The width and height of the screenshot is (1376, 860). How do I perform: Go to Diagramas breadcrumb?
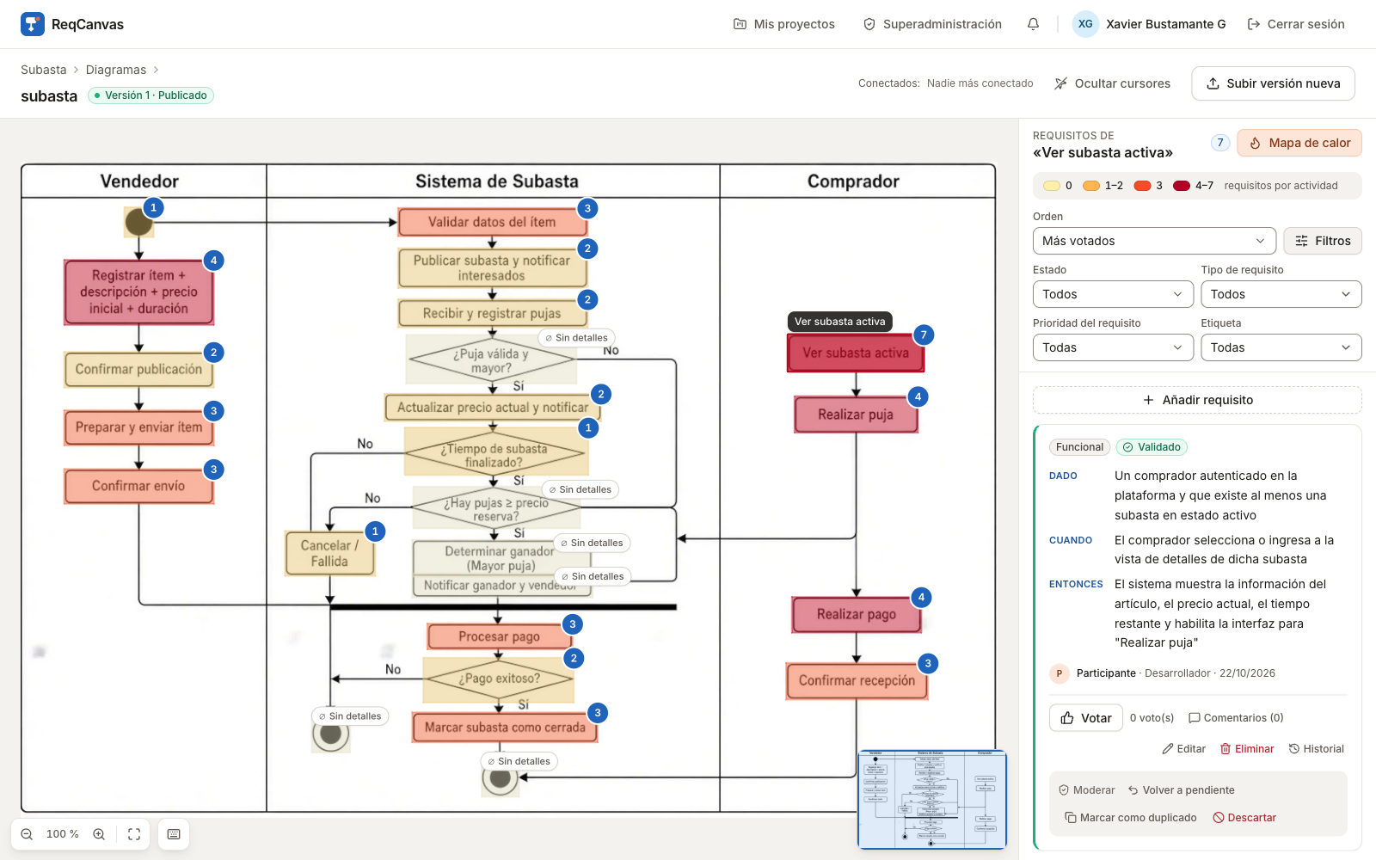tap(115, 70)
